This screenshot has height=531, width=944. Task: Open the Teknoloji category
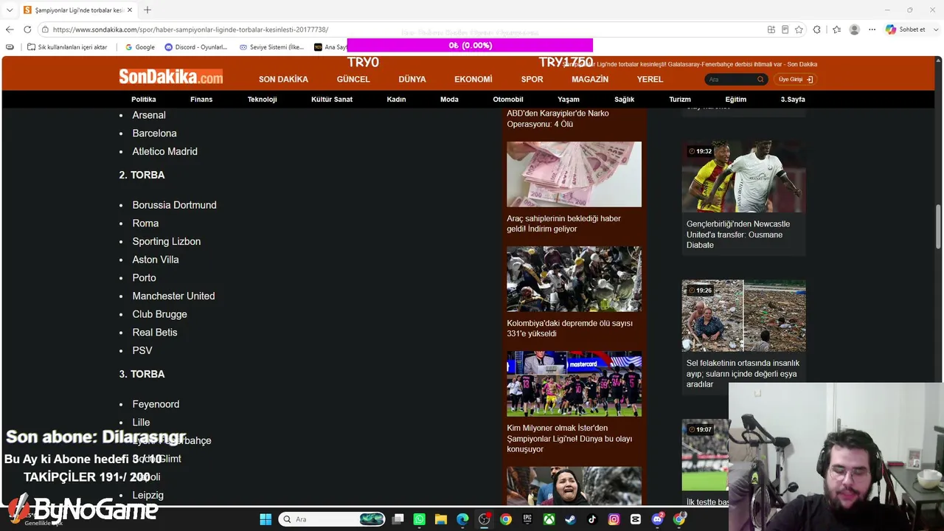click(262, 100)
